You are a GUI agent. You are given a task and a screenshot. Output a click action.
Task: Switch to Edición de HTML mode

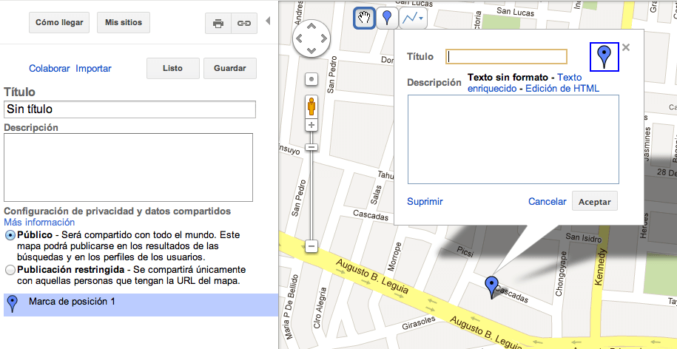click(x=562, y=89)
